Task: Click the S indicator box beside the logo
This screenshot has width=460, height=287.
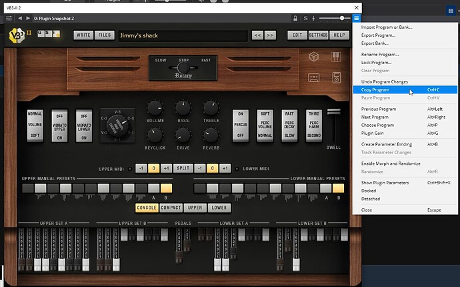Action: tap(49, 33)
